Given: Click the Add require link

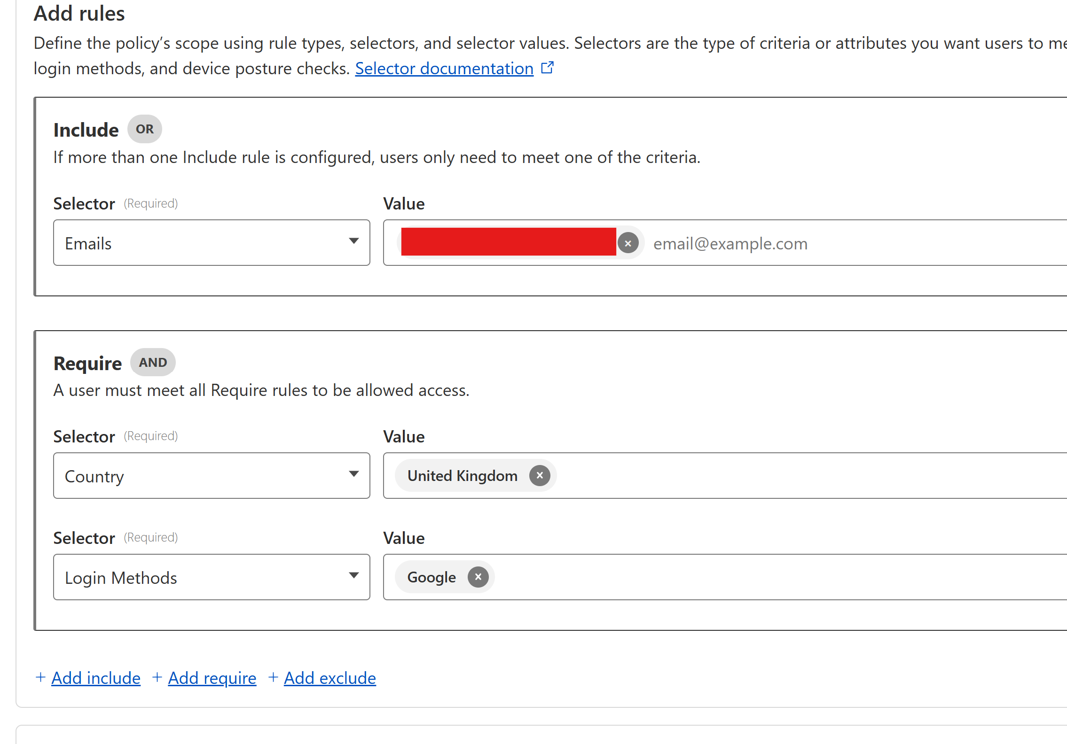Looking at the screenshot, I should [x=212, y=678].
